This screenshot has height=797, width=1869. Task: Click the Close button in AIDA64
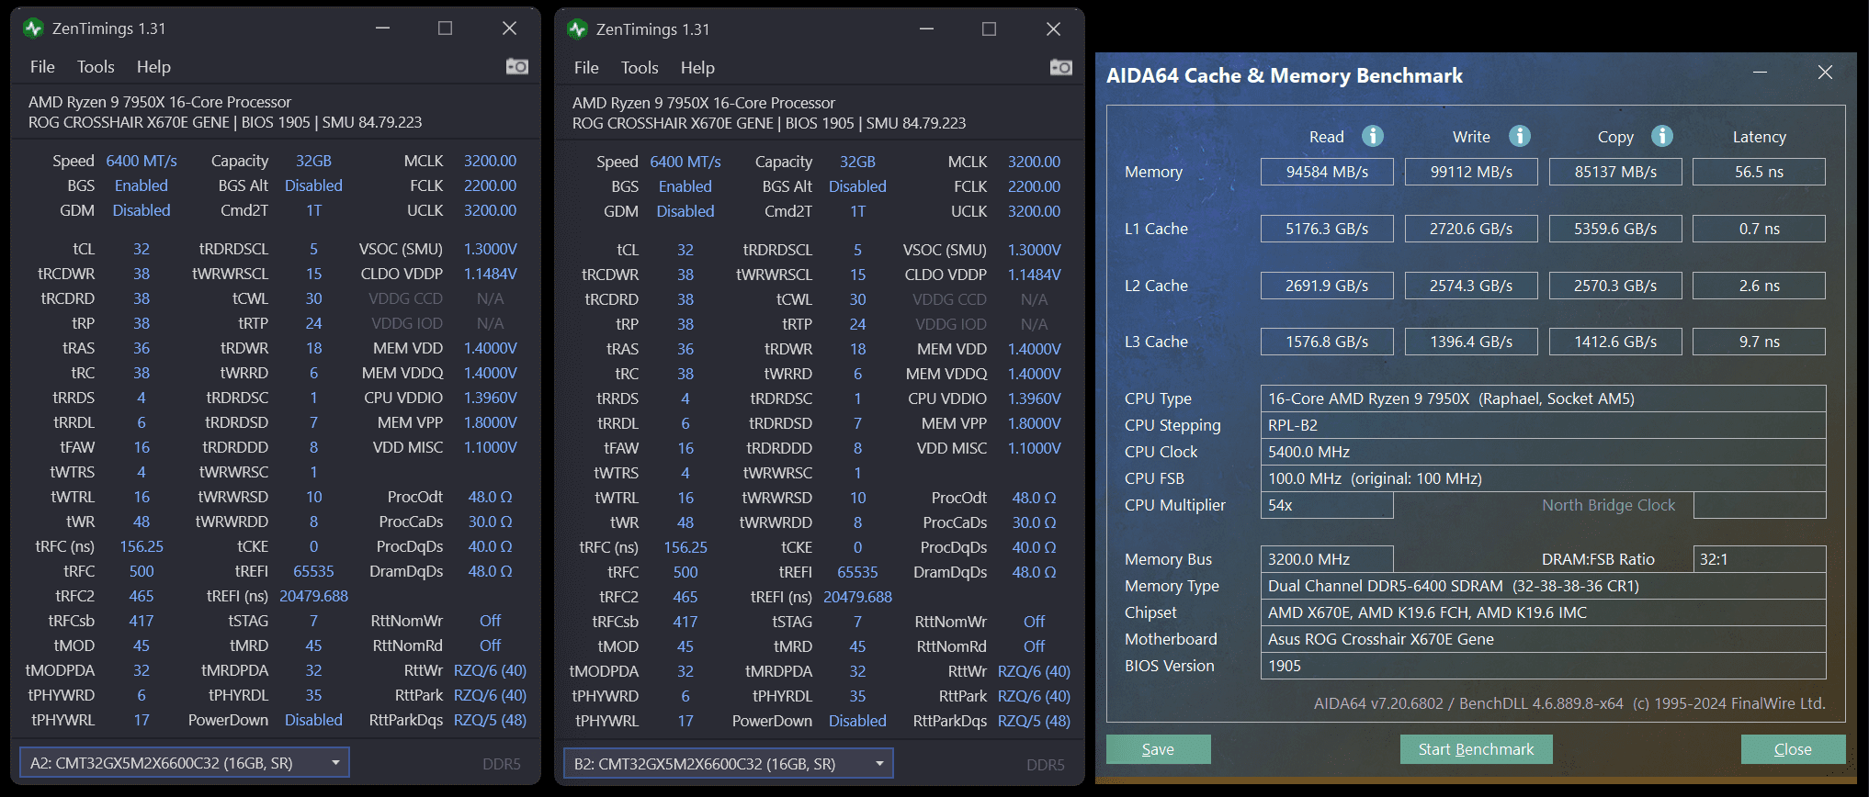[x=1793, y=749]
